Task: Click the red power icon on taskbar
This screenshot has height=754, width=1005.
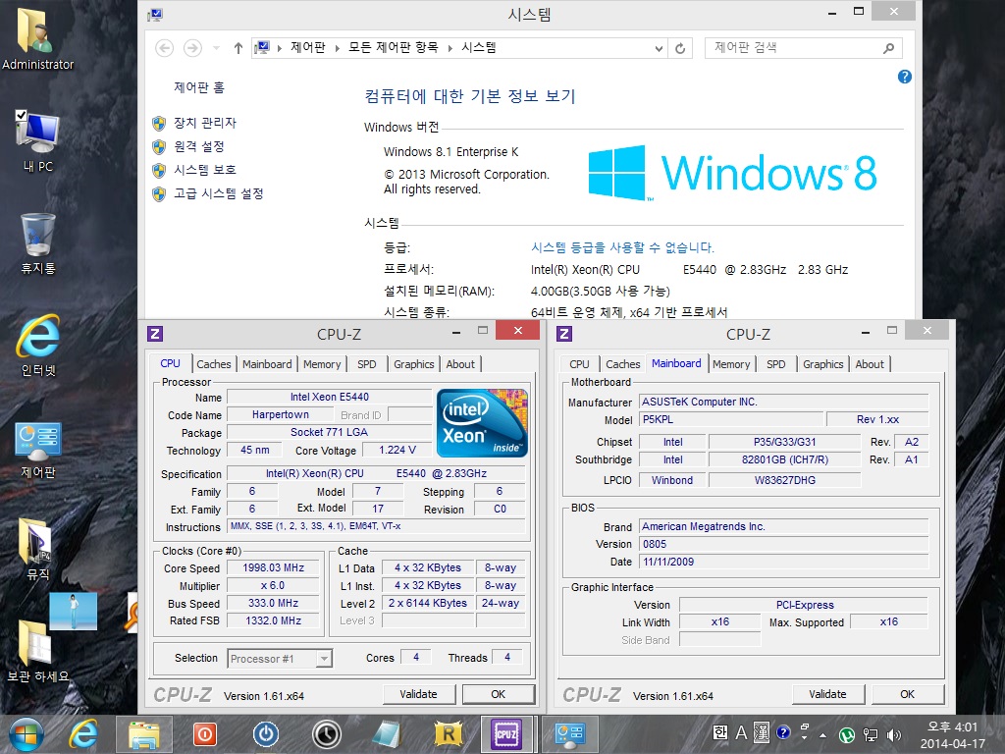Action: tap(205, 734)
